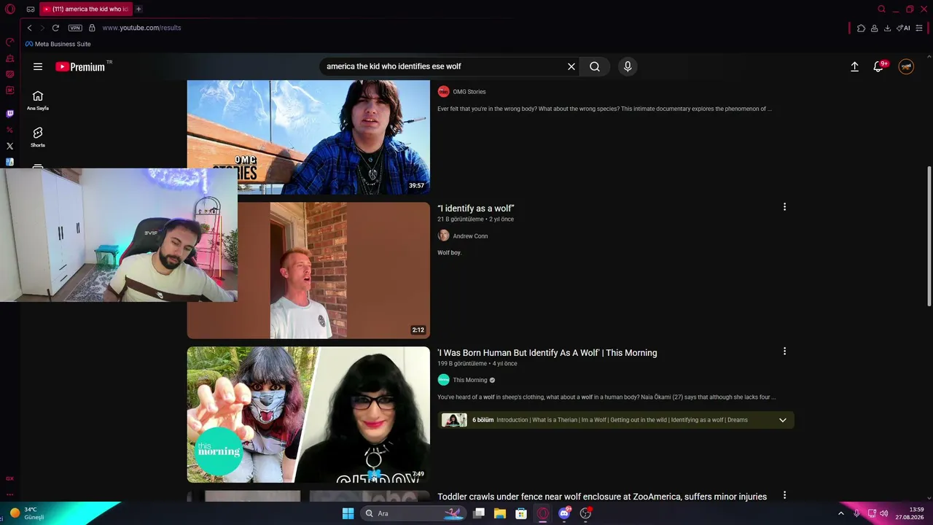Toggle the Opera VPN badge
933x525 pixels.
[75, 28]
